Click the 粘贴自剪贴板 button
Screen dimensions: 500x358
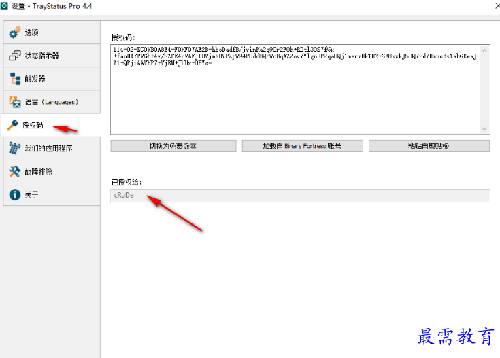pos(429,146)
